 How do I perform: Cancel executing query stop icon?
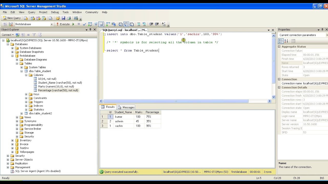pos(79,24)
